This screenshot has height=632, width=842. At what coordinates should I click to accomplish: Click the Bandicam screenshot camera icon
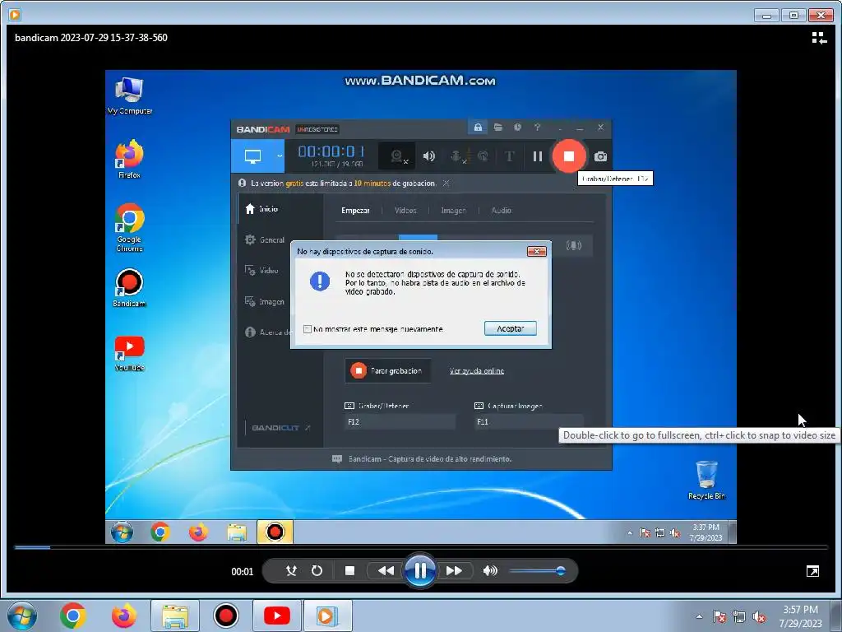coord(600,156)
